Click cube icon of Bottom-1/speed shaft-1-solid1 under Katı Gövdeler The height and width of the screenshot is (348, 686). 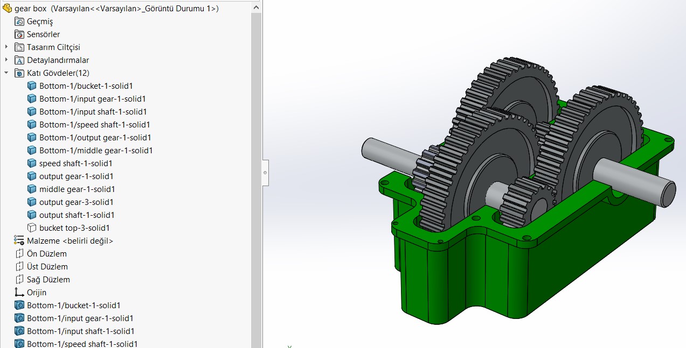coord(32,125)
